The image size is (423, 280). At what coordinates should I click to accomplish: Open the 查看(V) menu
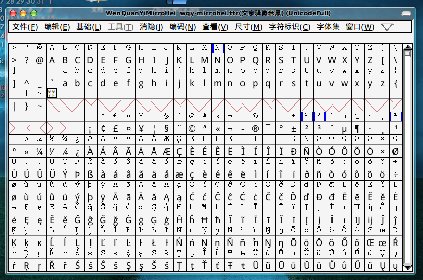[x=215, y=27]
